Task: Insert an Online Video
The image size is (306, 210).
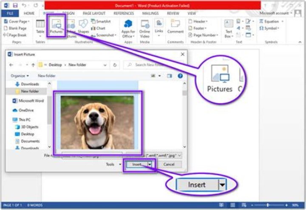Action: tap(145, 27)
